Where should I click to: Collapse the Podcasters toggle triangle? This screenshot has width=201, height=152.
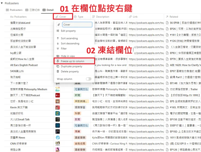[x=2, y=3]
